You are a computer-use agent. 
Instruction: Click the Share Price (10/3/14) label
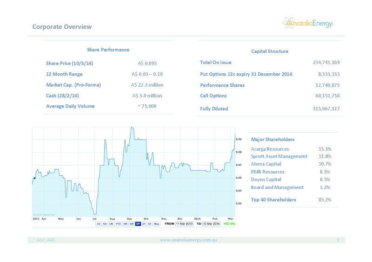(69, 64)
